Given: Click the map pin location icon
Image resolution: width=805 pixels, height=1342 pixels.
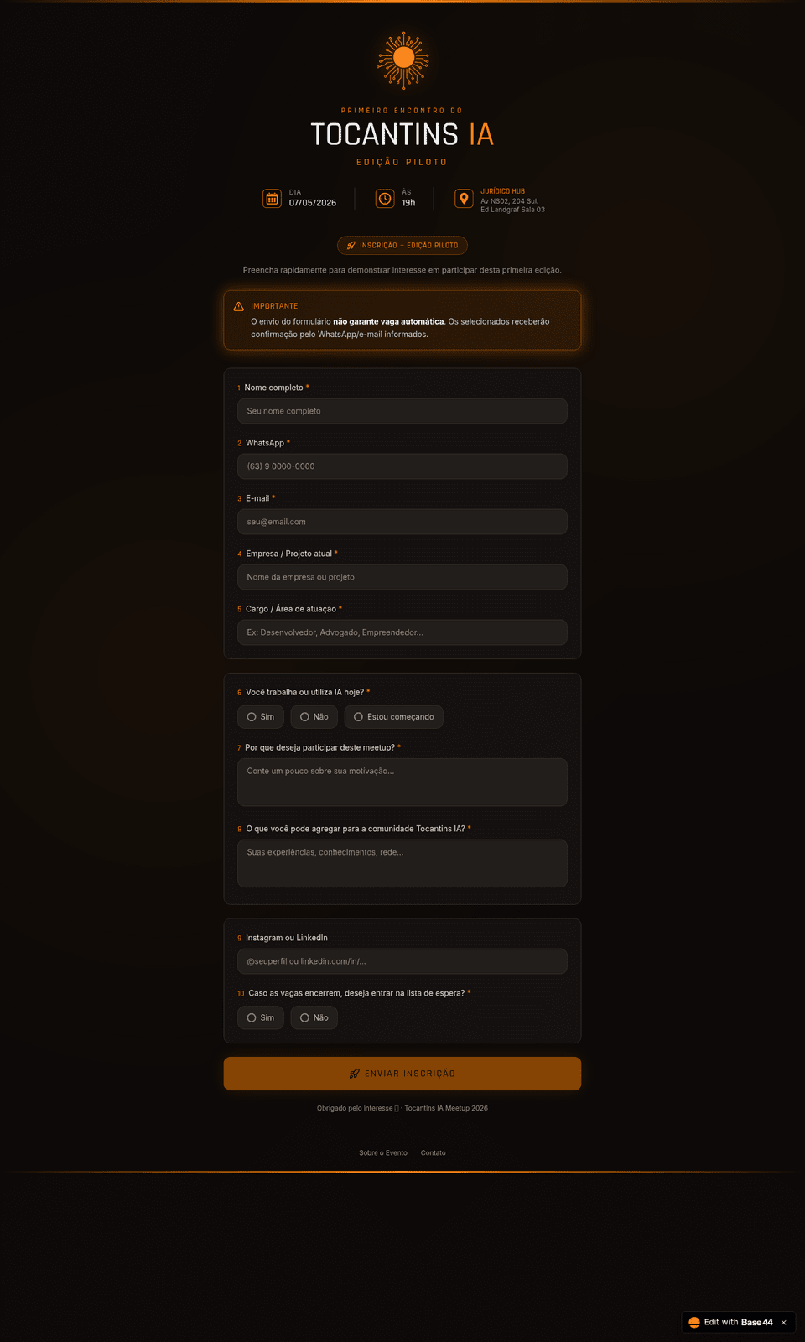Looking at the screenshot, I should [x=464, y=199].
